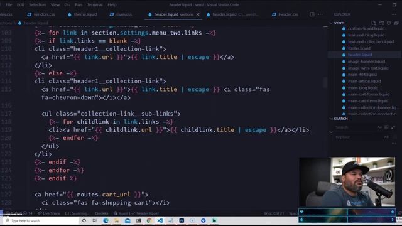Open main-cart-items.liquid in explorer
This screenshot has height=226, width=402.
pos(368,101)
